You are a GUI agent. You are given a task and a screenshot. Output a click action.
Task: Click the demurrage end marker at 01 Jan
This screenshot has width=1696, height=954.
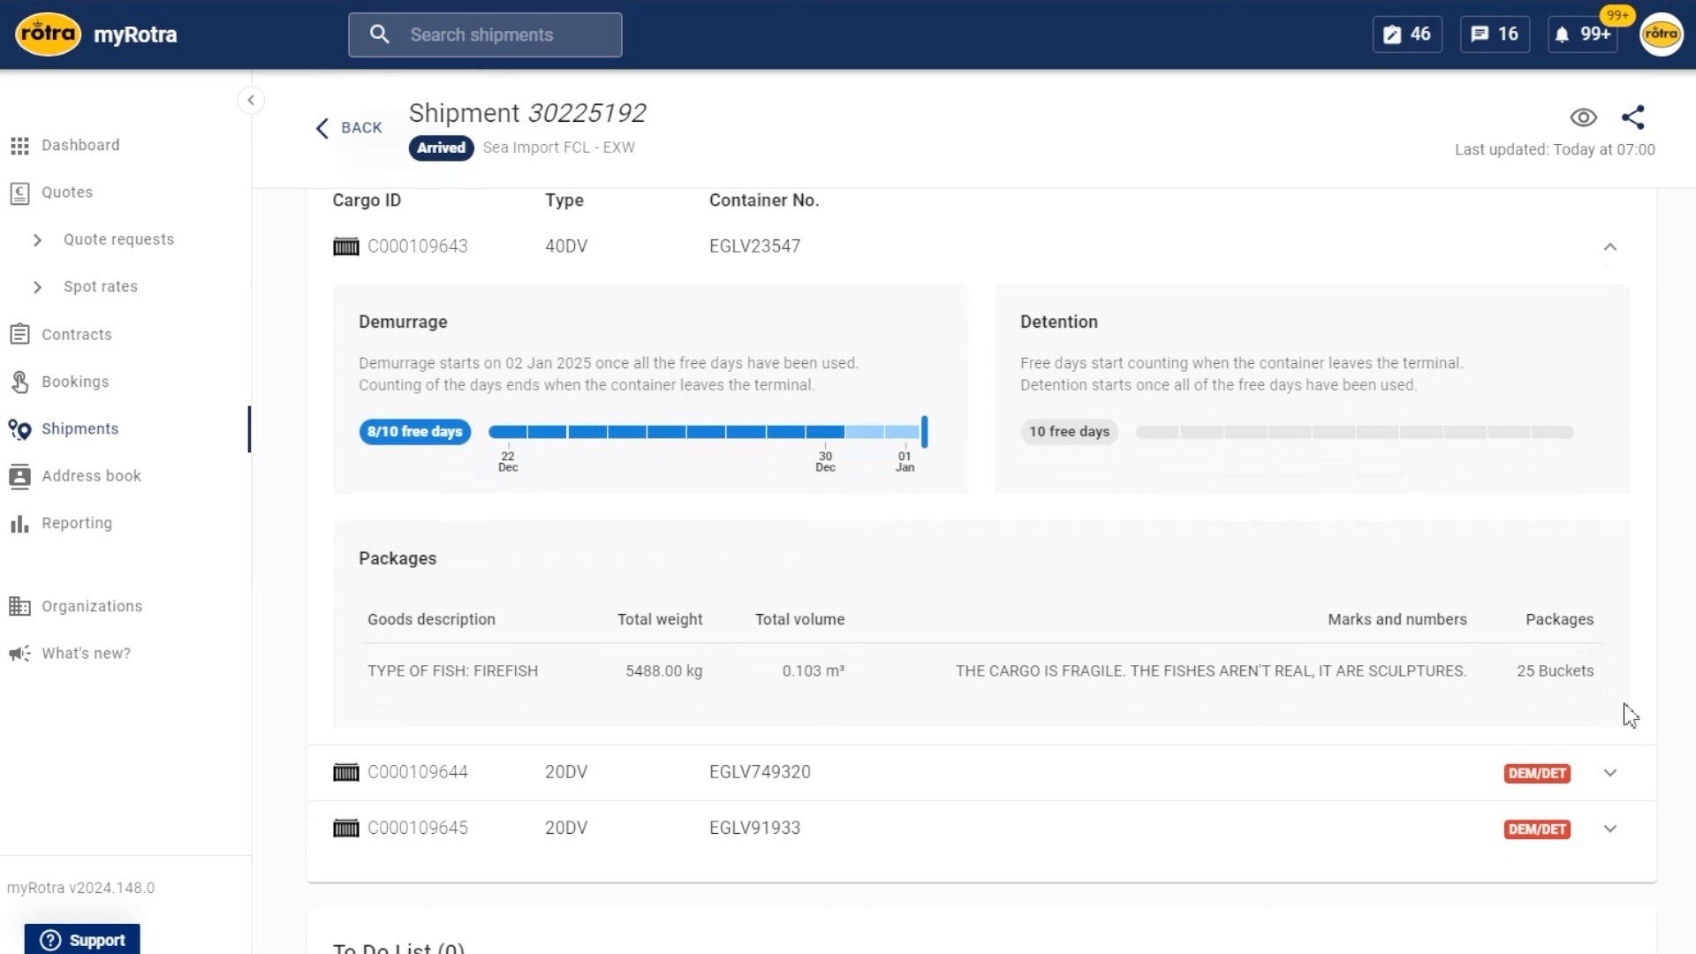pyautogui.click(x=924, y=432)
